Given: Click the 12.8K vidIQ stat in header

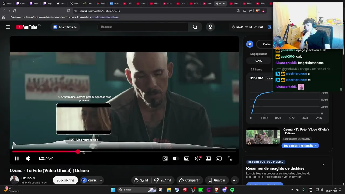Looking at the screenshot, I should coord(237,27).
